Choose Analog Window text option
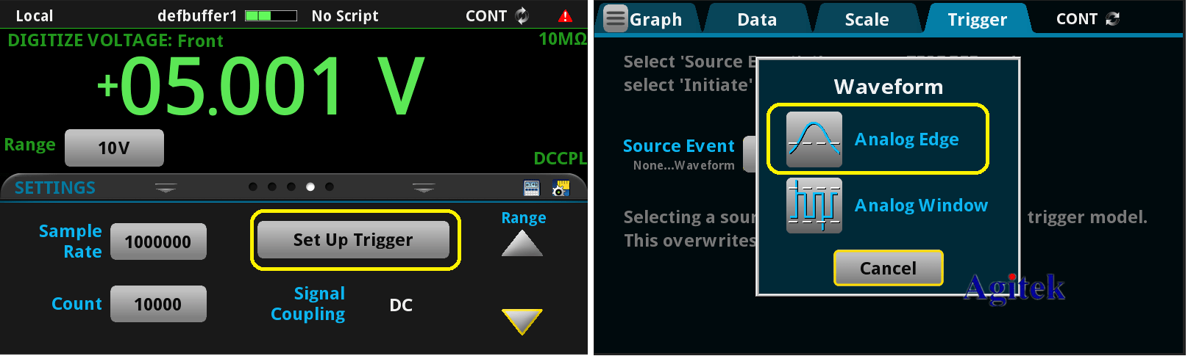 pyautogui.click(x=921, y=206)
